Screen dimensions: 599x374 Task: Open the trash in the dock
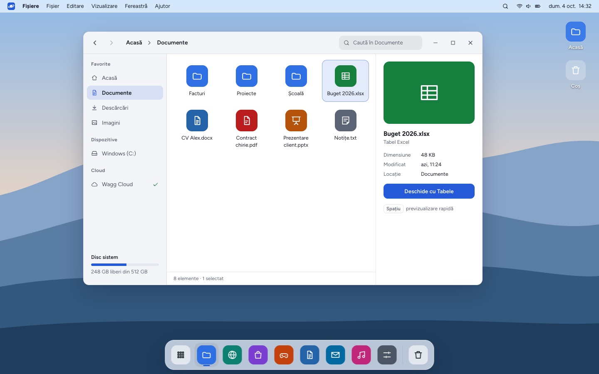(x=418, y=355)
